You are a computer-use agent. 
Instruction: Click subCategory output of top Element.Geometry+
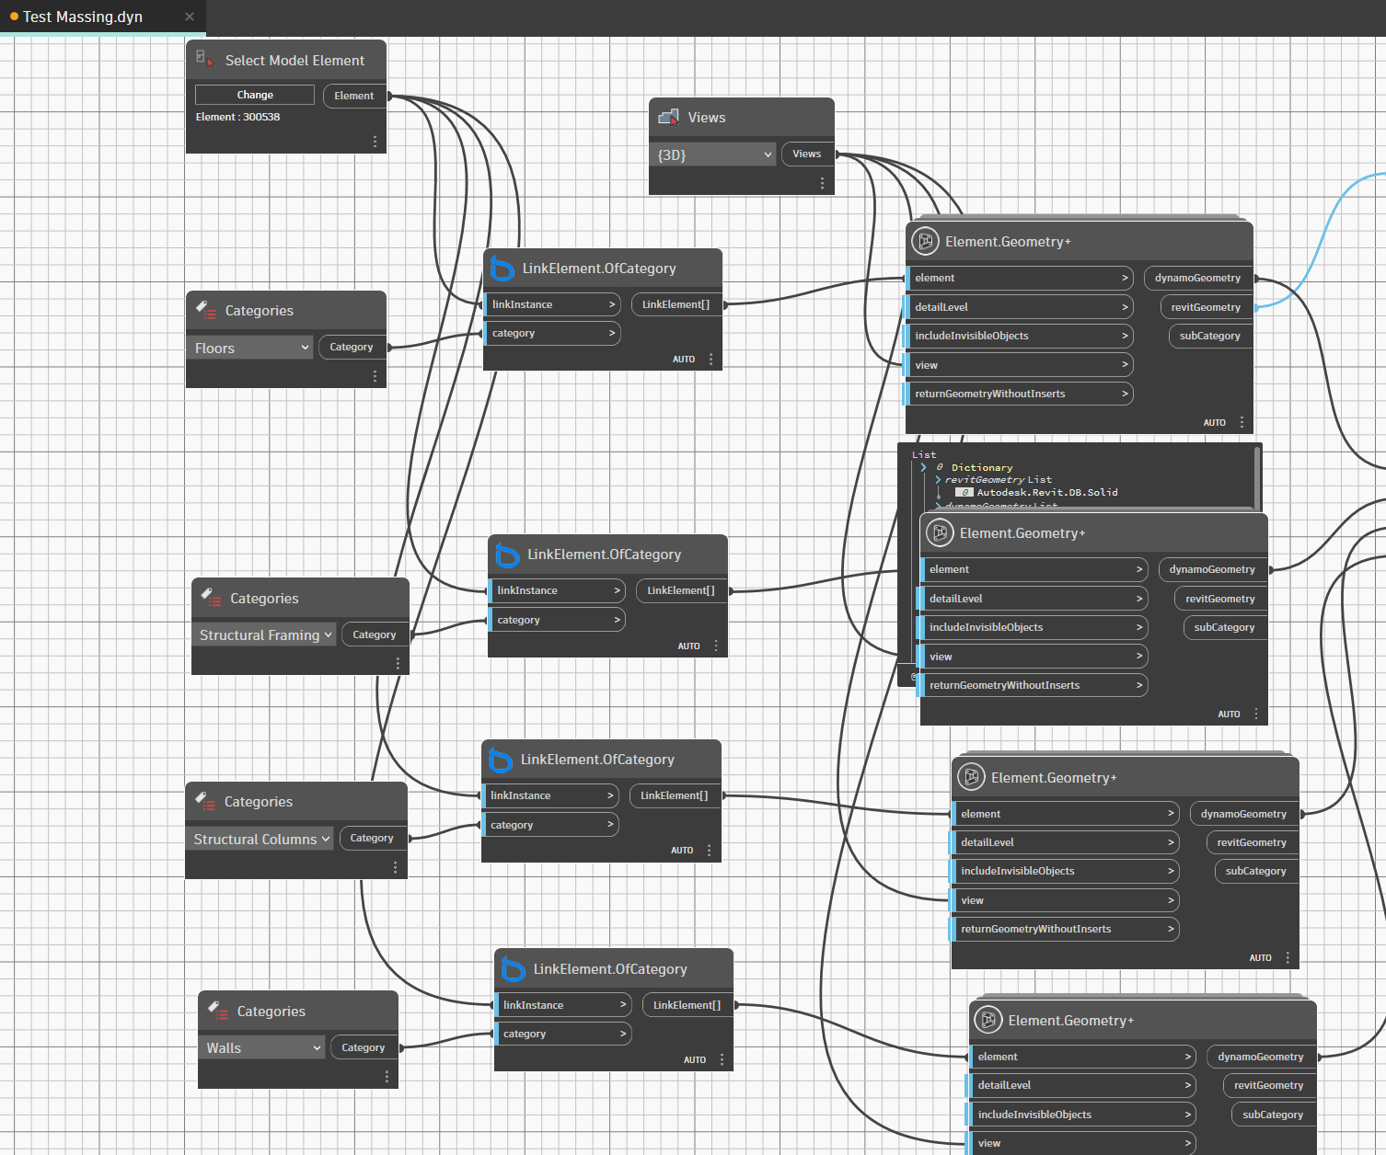coord(1211,336)
